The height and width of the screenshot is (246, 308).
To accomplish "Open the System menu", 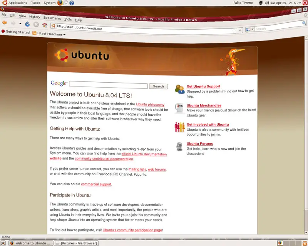I will 50,3.
